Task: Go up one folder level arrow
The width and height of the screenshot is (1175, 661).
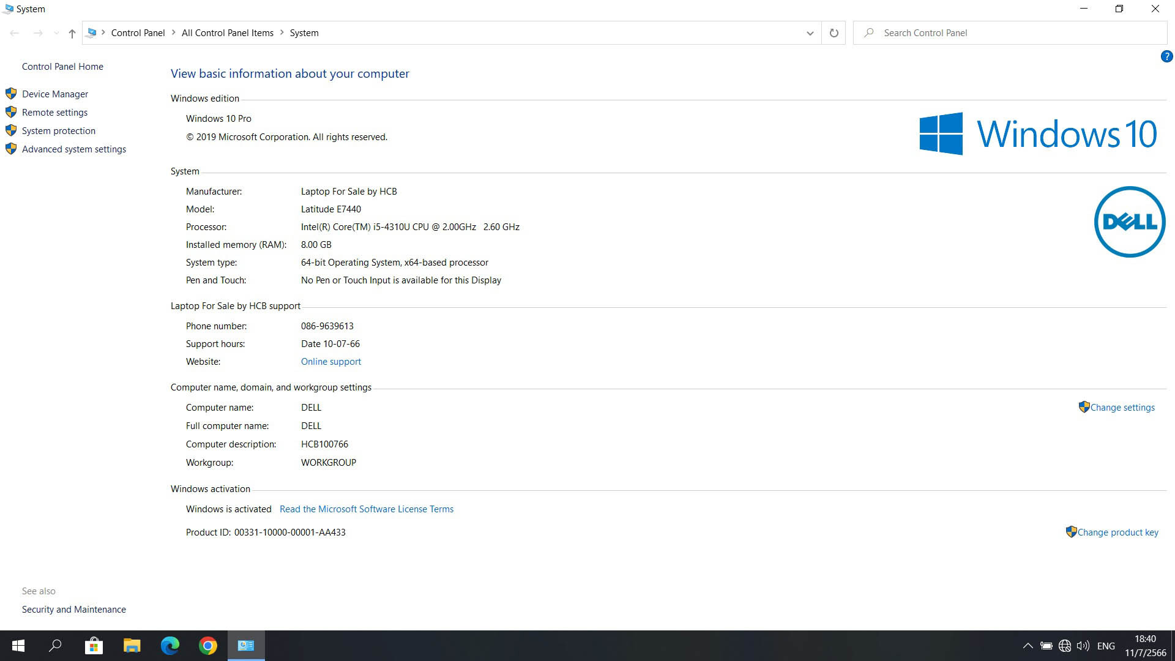Action: [x=72, y=34]
